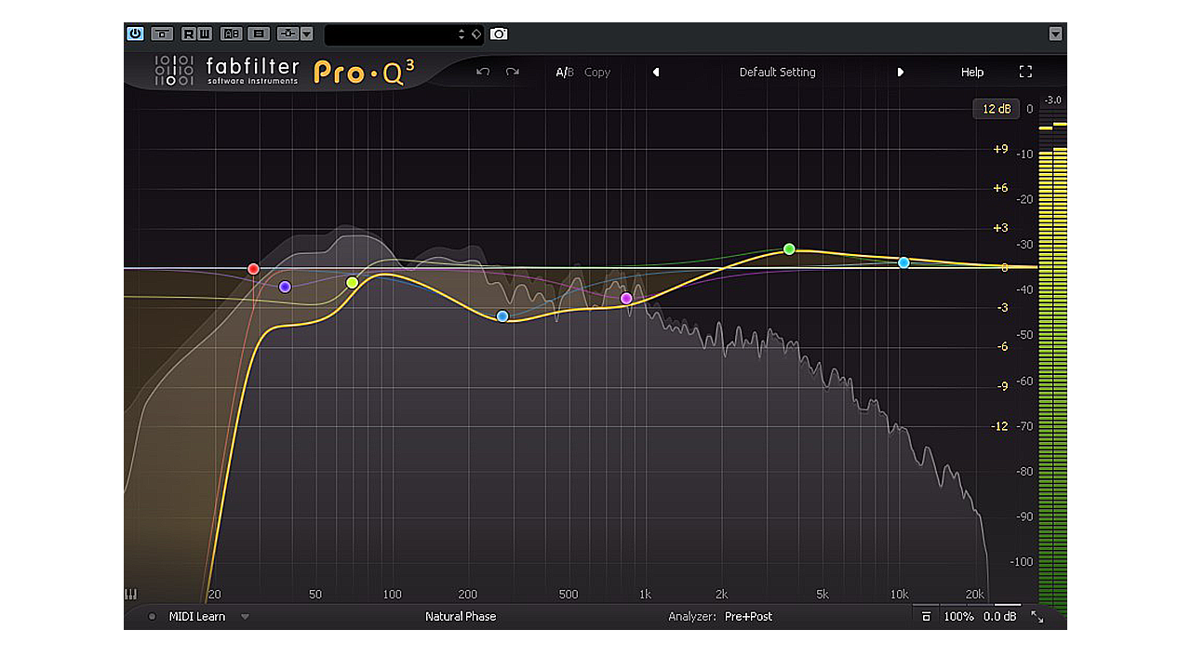Click the side-chain routing icon
Viewport: 1191px width, 670px height.
point(288,33)
